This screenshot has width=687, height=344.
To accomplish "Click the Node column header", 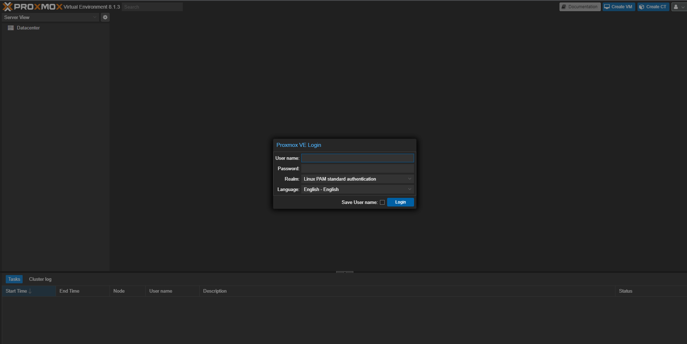I will coord(127,291).
